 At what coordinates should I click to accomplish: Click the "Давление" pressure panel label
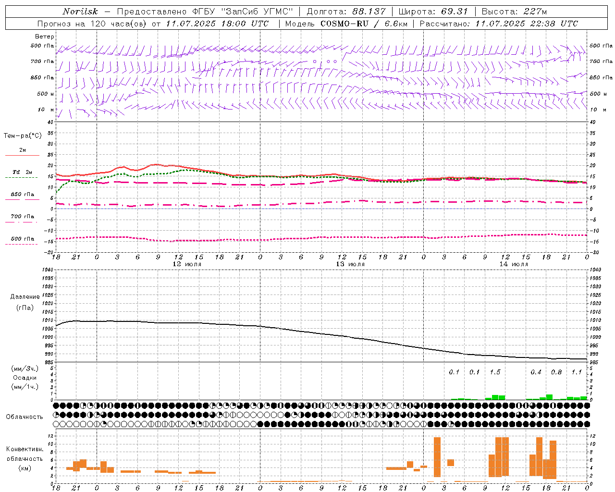25,297
